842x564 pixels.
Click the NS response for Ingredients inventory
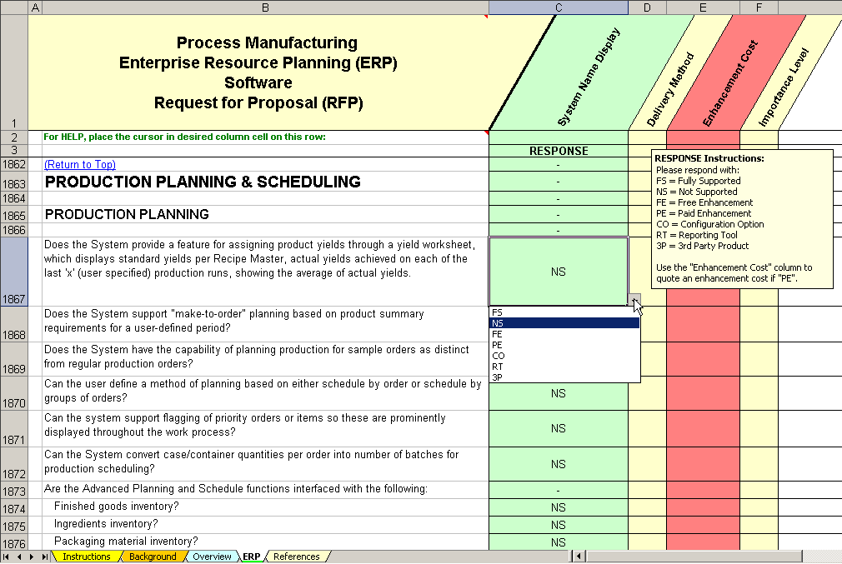559,525
